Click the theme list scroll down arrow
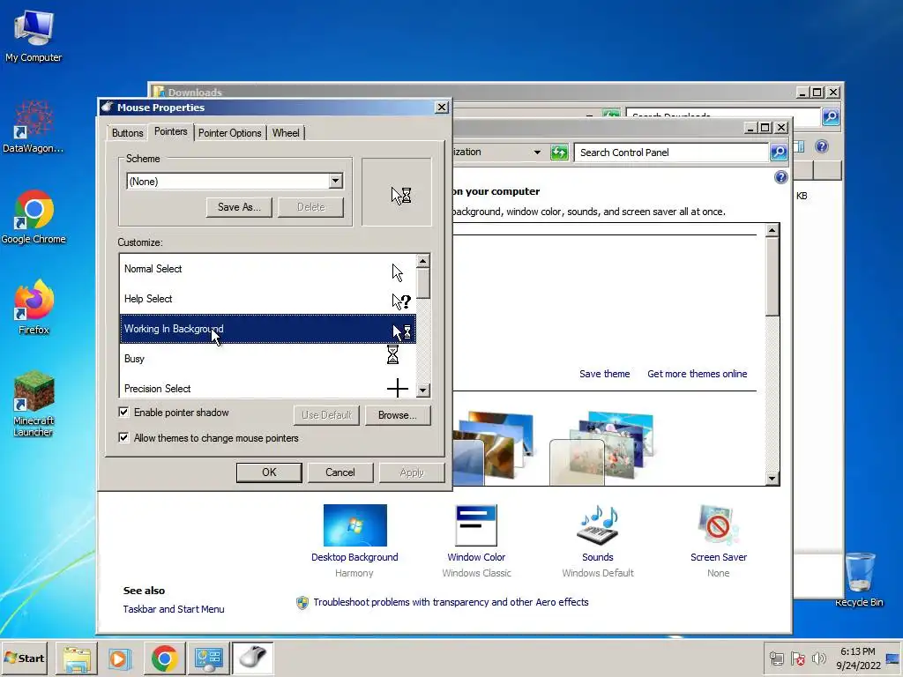This screenshot has height=677, width=903. (x=772, y=479)
